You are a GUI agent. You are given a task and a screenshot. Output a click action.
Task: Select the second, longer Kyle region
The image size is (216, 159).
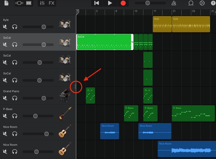pos(191,24)
